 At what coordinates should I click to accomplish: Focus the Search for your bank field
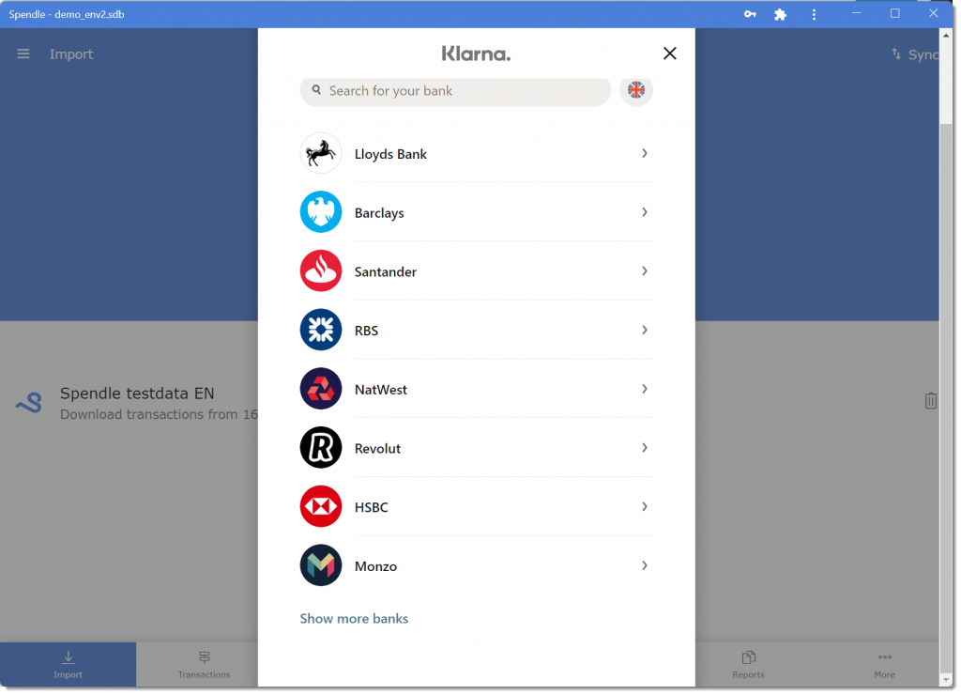(x=455, y=91)
